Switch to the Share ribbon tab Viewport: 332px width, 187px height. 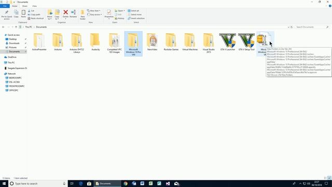click(24, 6)
